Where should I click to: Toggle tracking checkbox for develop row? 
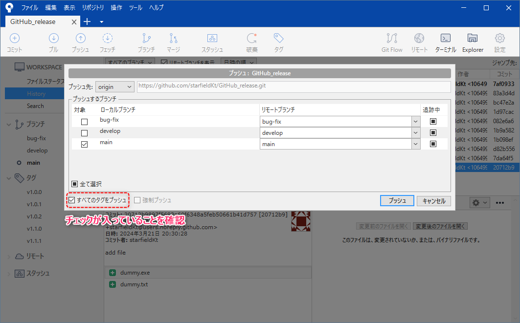tap(433, 133)
